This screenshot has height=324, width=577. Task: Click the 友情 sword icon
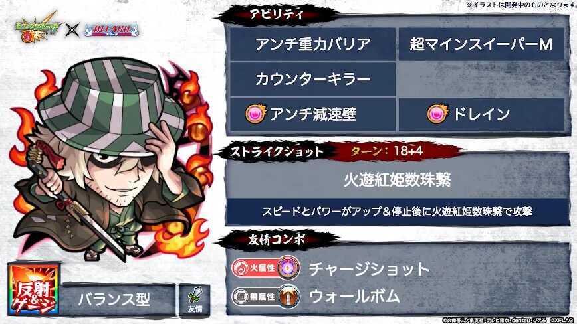pos(195,299)
